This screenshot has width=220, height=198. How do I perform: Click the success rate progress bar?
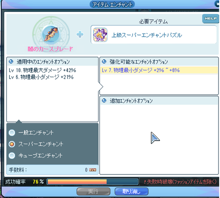pos(93,182)
